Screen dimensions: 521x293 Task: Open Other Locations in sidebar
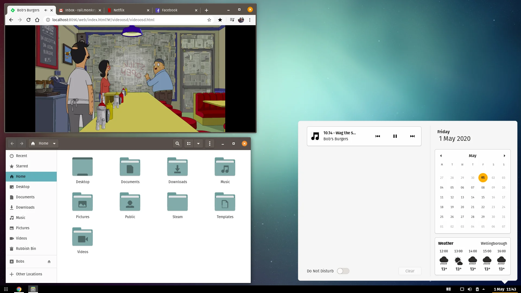coord(31,274)
